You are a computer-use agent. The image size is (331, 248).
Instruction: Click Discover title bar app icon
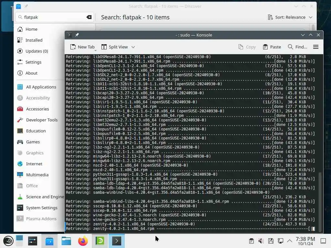(x=18, y=6)
